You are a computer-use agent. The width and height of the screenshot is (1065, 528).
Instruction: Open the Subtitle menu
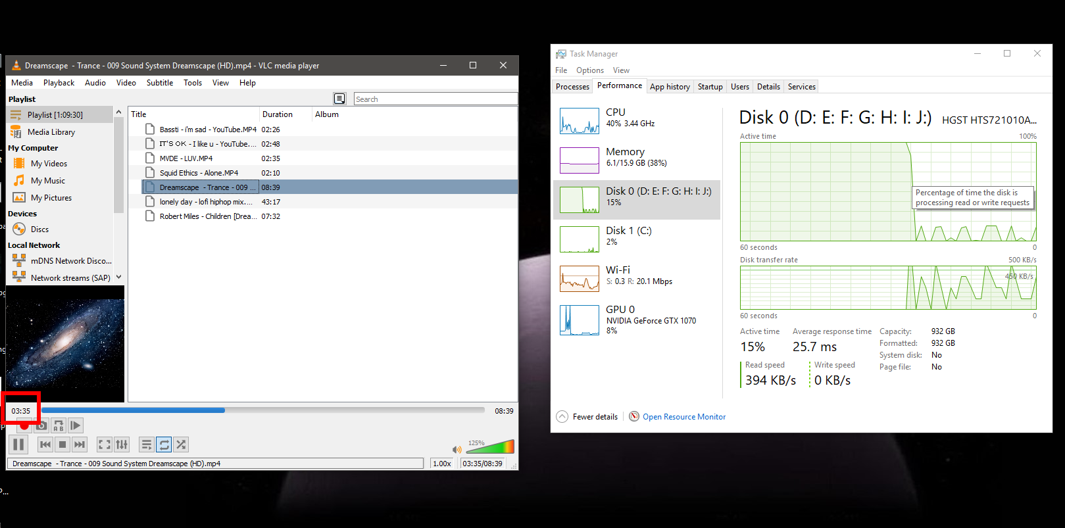pyautogui.click(x=160, y=83)
